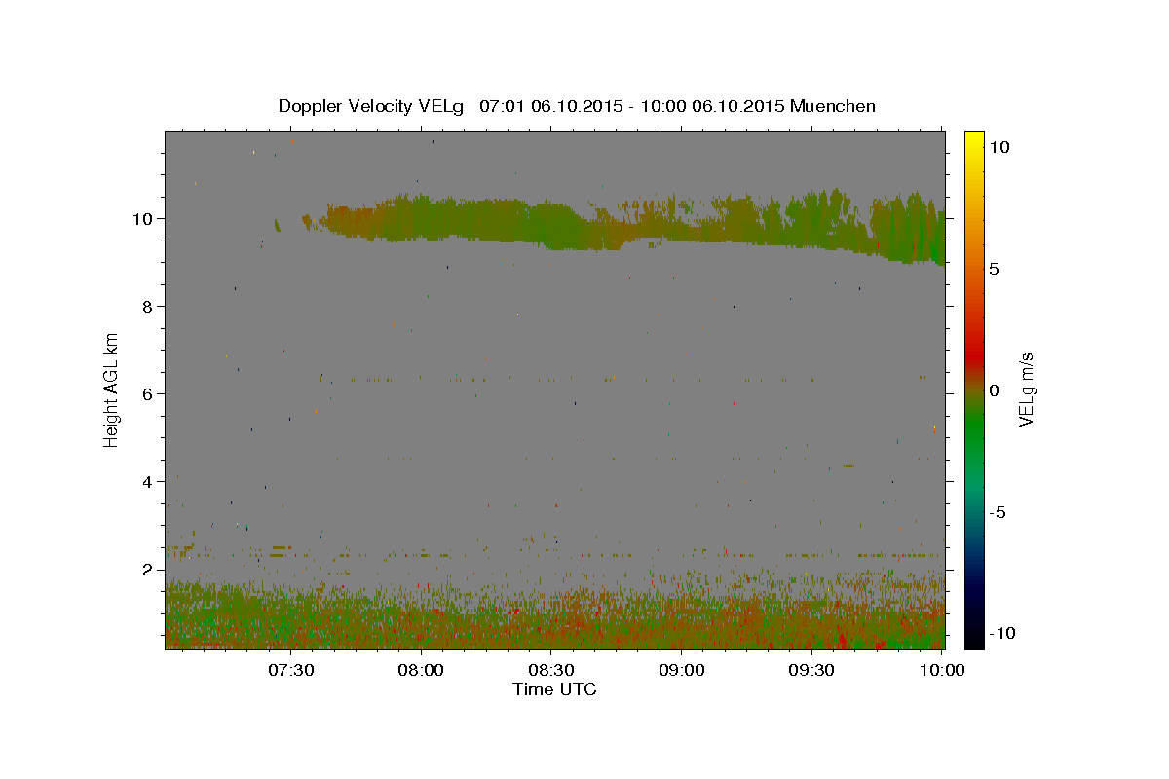
Task: Click the Height AGL km axis label
Action: coord(112,389)
